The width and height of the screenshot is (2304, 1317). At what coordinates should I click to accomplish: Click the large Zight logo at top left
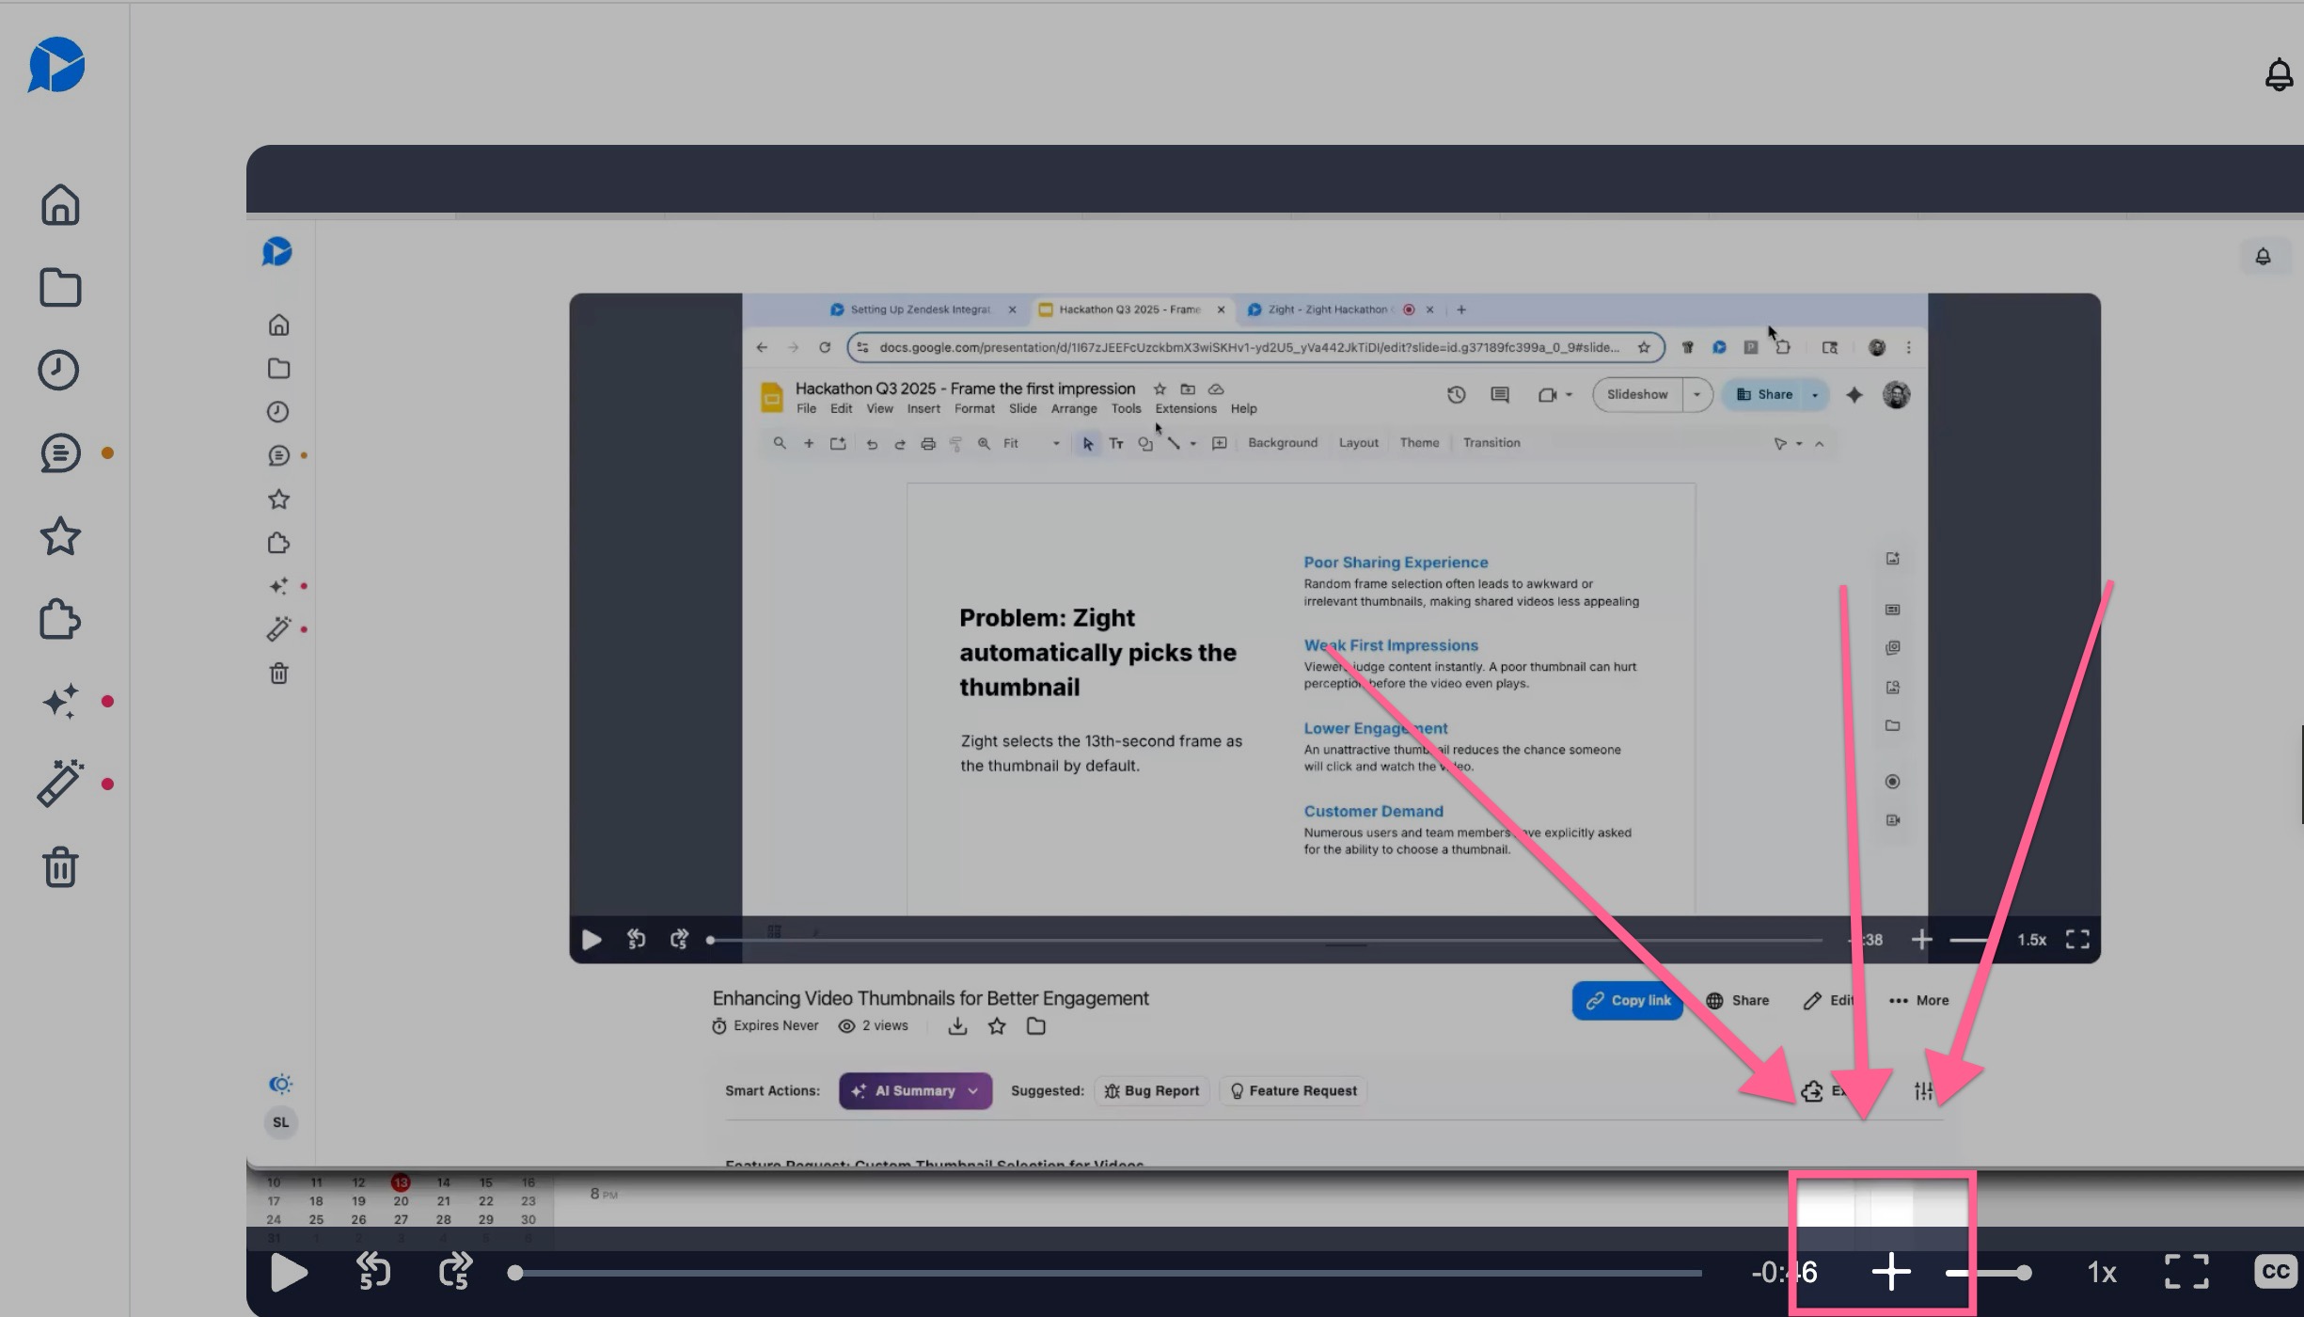pyautogui.click(x=56, y=65)
